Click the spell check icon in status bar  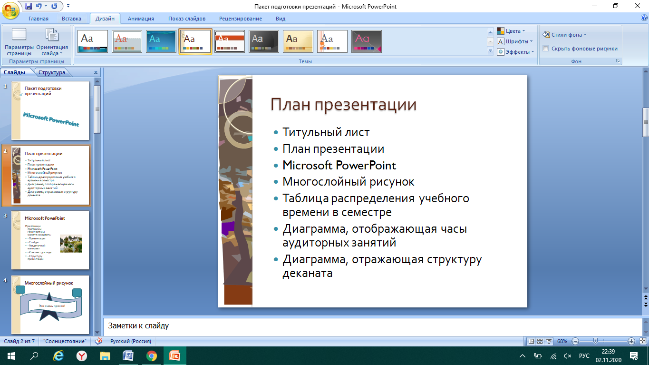pyautogui.click(x=99, y=341)
